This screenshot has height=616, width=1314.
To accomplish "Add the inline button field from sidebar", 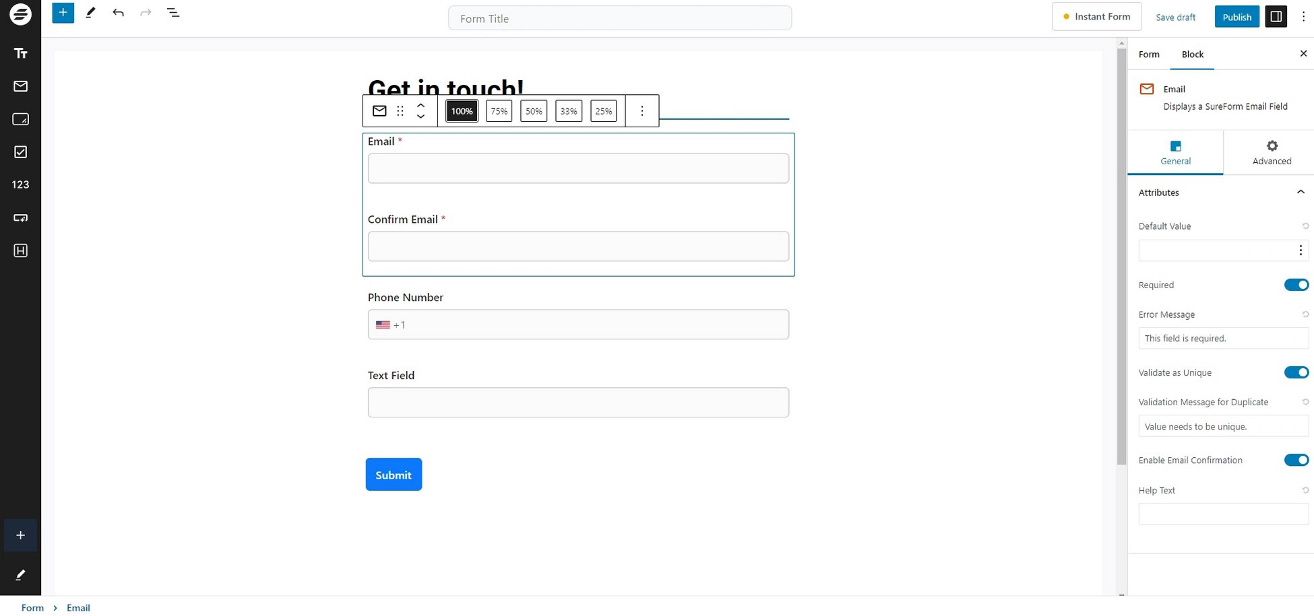I will (21, 217).
